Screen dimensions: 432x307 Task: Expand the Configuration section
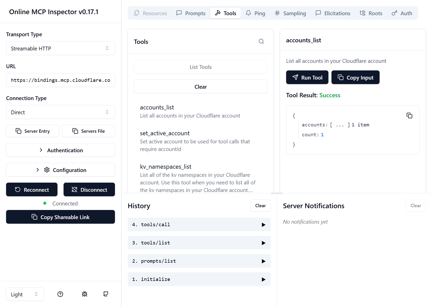61,170
